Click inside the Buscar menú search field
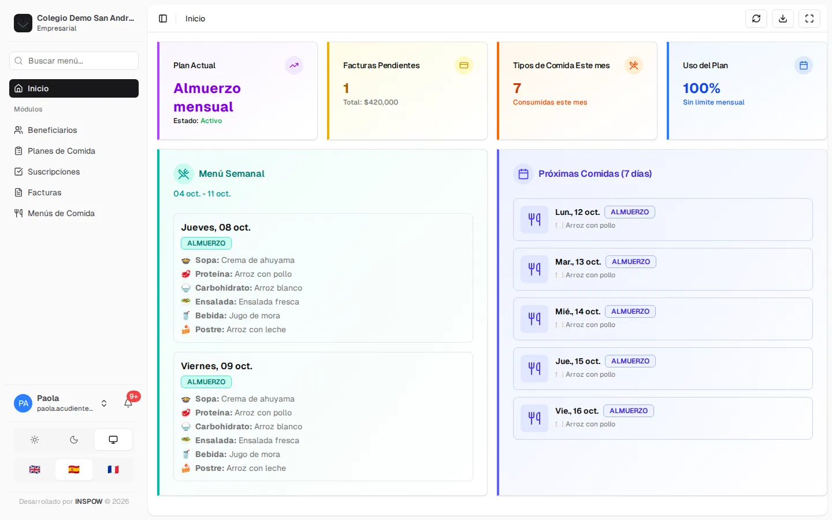The width and height of the screenshot is (832, 520). (x=74, y=61)
